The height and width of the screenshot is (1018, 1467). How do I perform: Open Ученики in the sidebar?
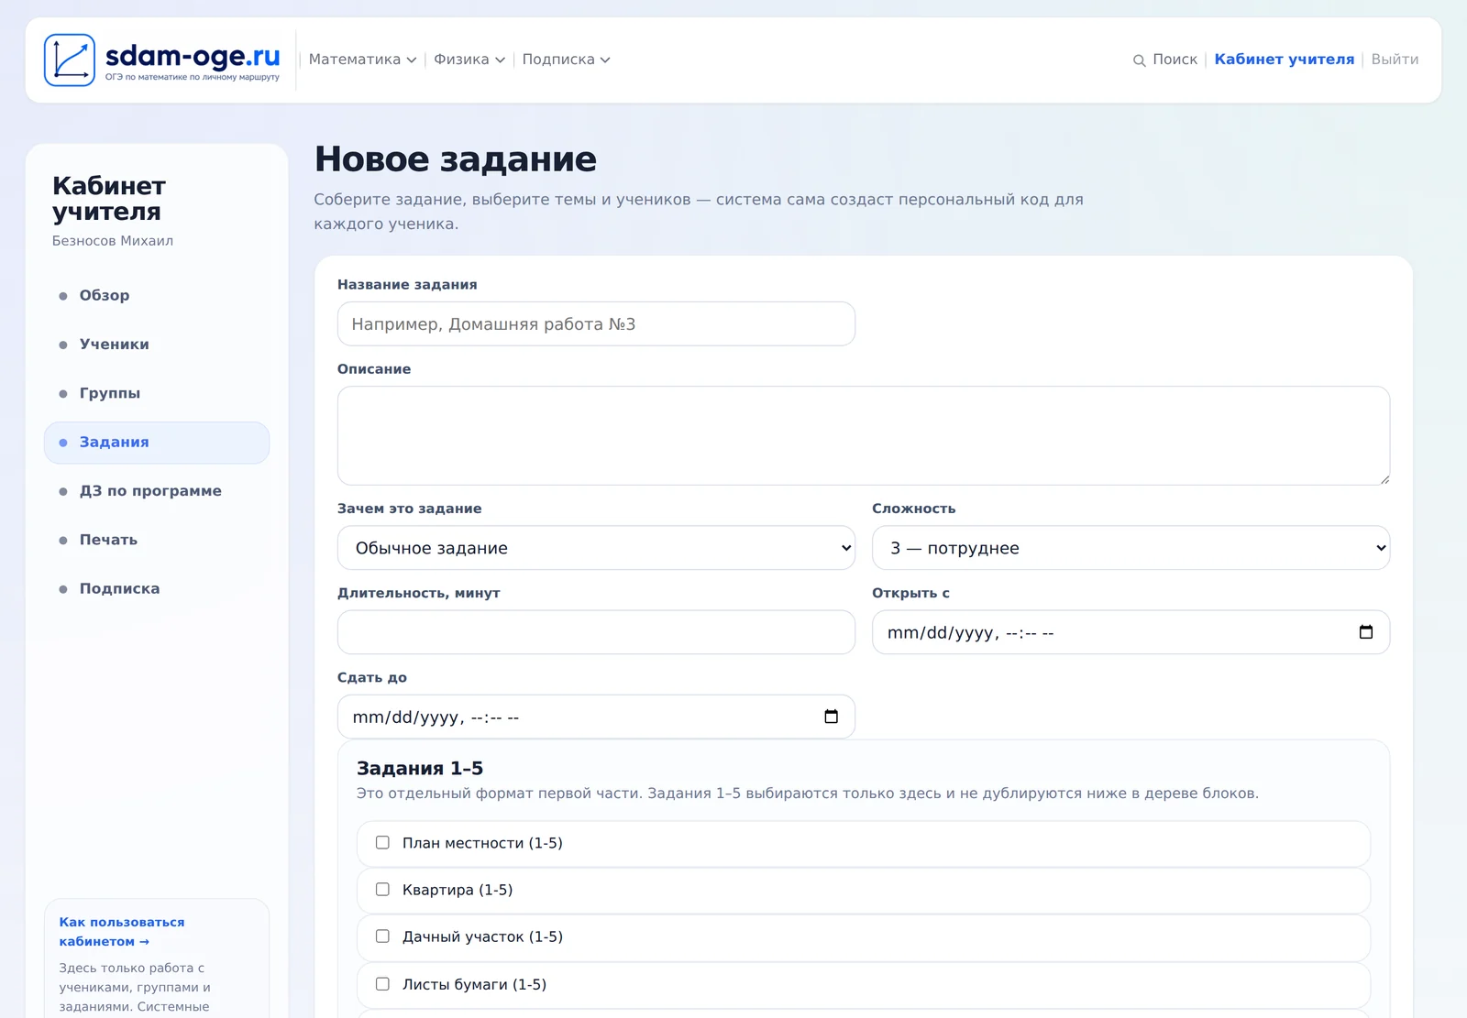[157, 345]
